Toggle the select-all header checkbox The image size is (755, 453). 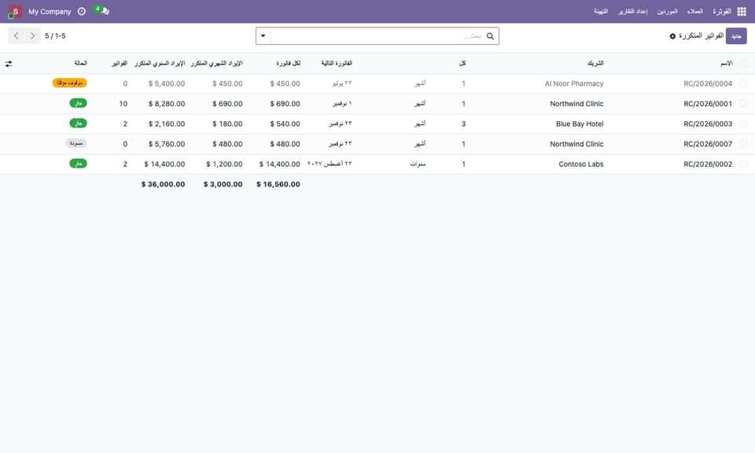tap(743, 64)
